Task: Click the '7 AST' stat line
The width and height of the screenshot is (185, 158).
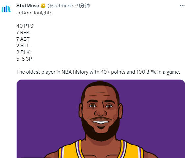Action: click(x=23, y=39)
